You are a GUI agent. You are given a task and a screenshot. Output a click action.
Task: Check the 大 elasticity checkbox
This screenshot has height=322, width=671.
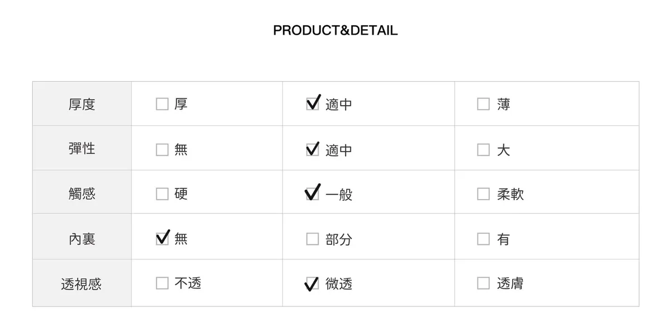click(x=483, y=150)
